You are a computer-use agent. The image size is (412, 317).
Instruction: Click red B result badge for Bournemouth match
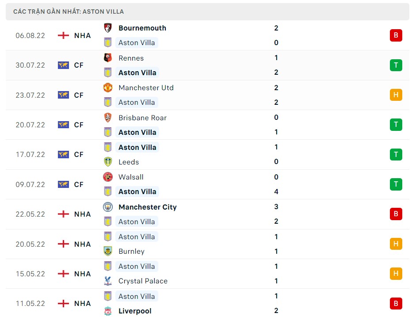click(396, 35)
